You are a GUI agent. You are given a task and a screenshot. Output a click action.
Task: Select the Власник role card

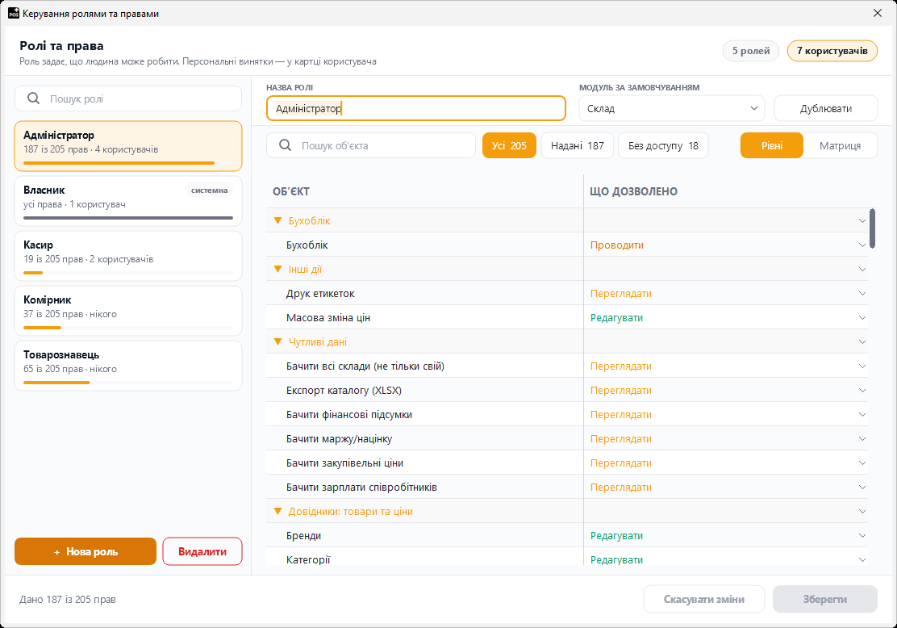click(128, 201)
